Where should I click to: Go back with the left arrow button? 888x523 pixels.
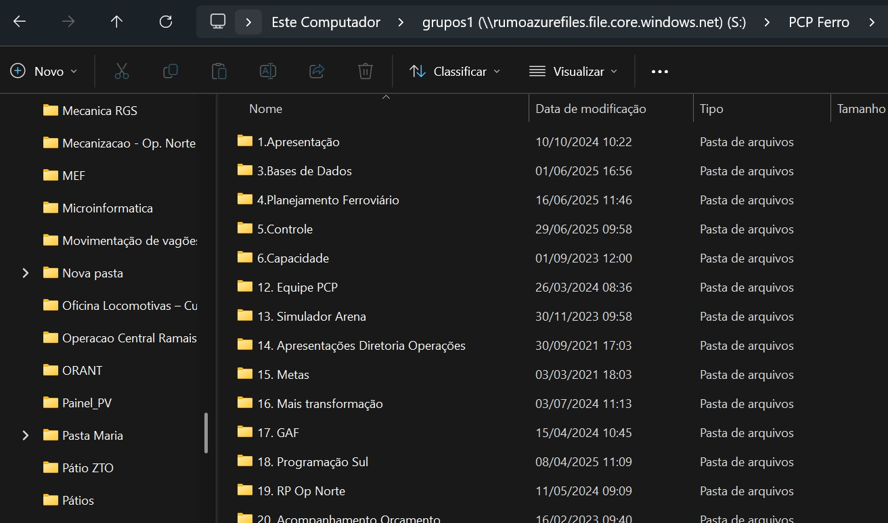click(20, 22)
